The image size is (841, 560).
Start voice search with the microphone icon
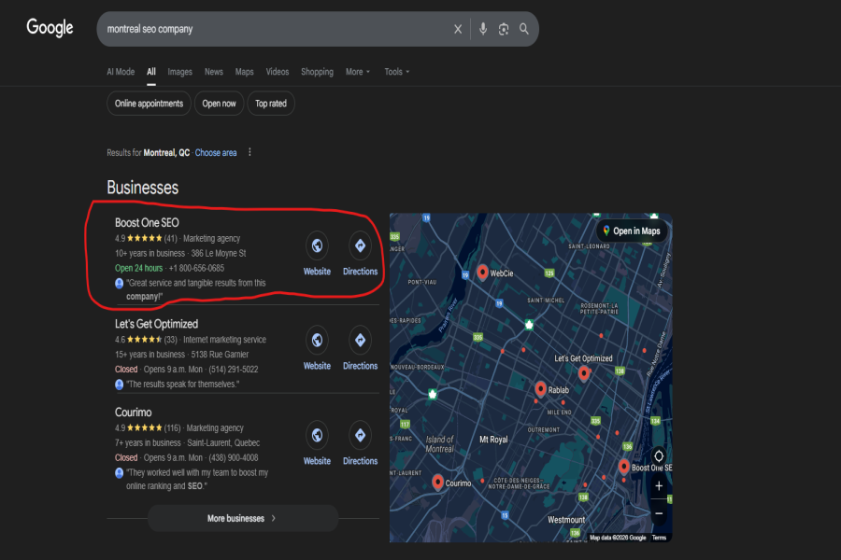point(483,29)
